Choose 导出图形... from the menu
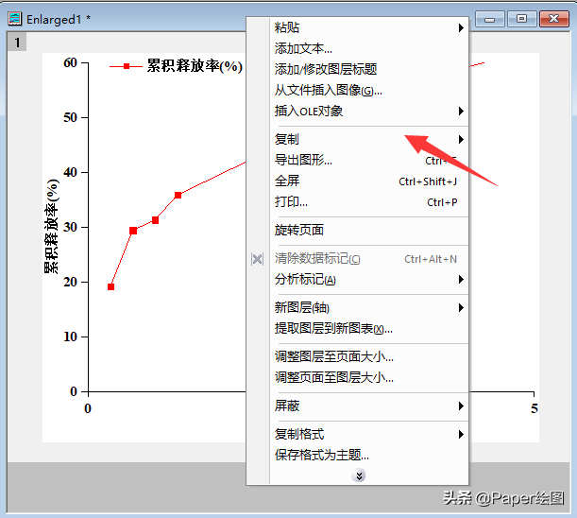 [x=368, y=161]
